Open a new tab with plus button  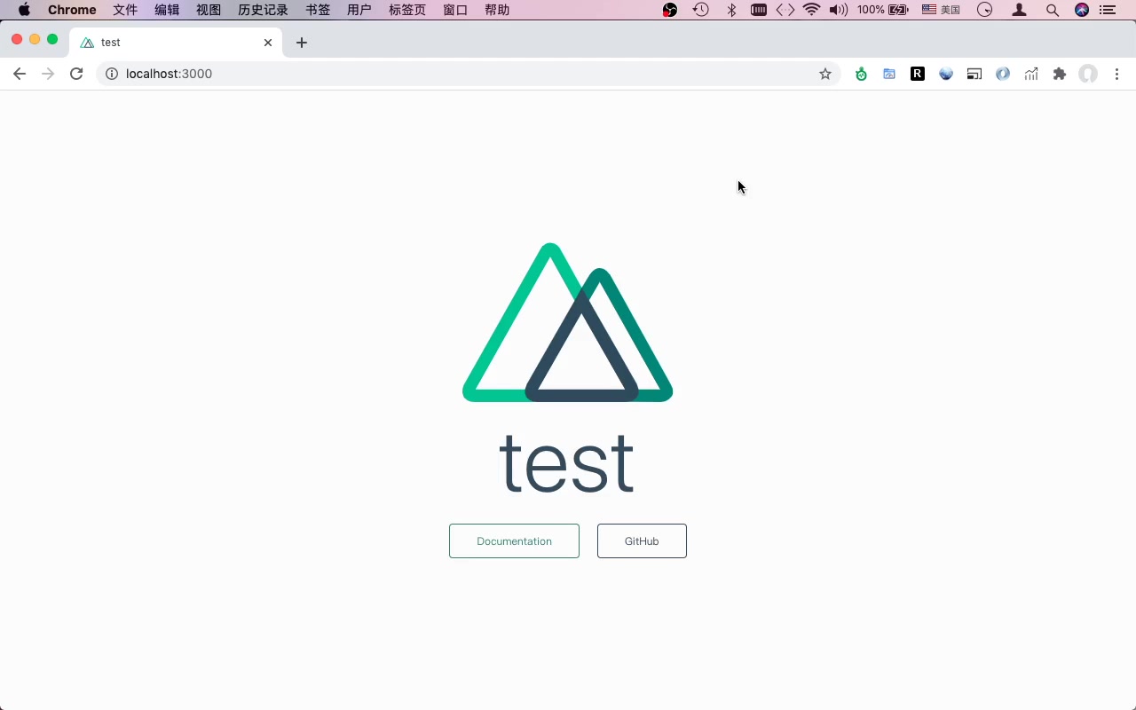[302, 43]
